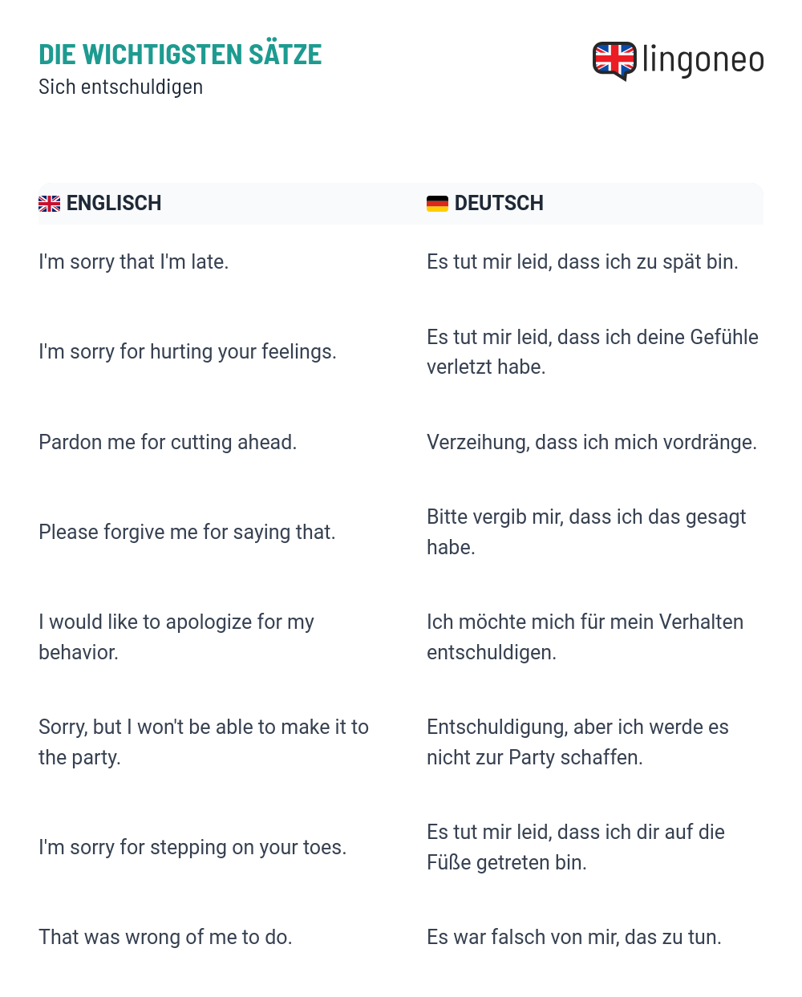
Task: Click the subtitle "Sich entschuldigen"
Action: (120, 87)
